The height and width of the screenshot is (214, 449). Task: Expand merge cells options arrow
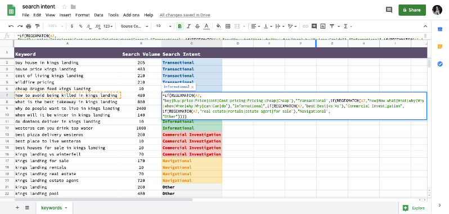(x=244, y=26)
